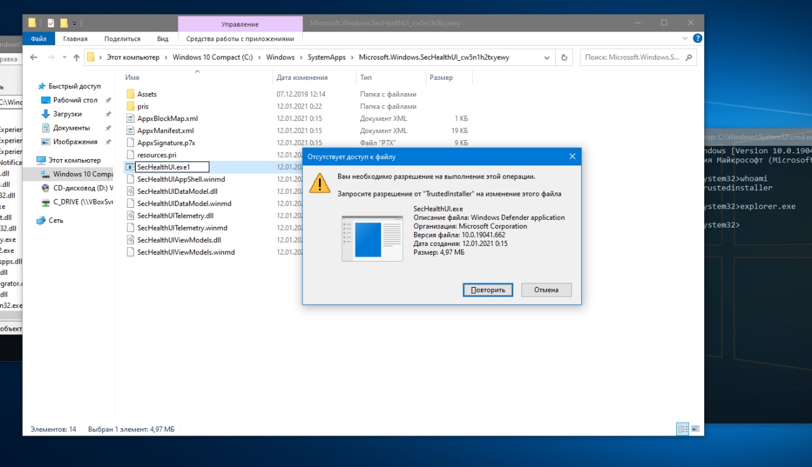Open Документы in the sidebar
Viewport: 812px width, 467px height.
coord(71,128)
